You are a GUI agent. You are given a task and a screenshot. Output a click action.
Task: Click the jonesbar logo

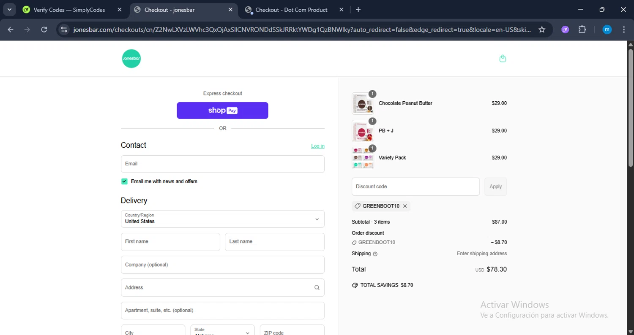coord(131,59)
